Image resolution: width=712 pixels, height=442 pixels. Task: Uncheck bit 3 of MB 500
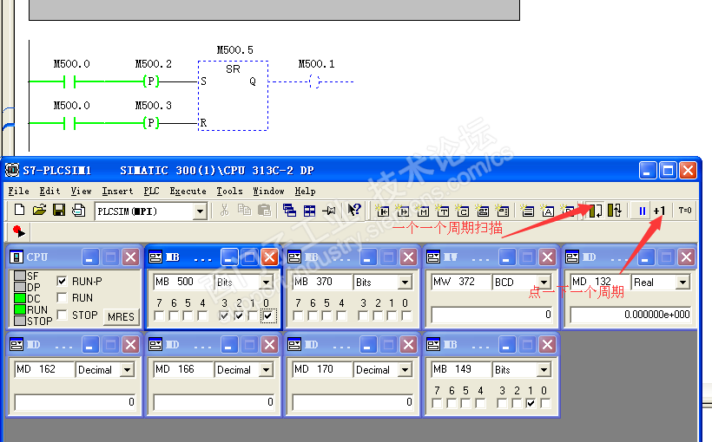224,315
